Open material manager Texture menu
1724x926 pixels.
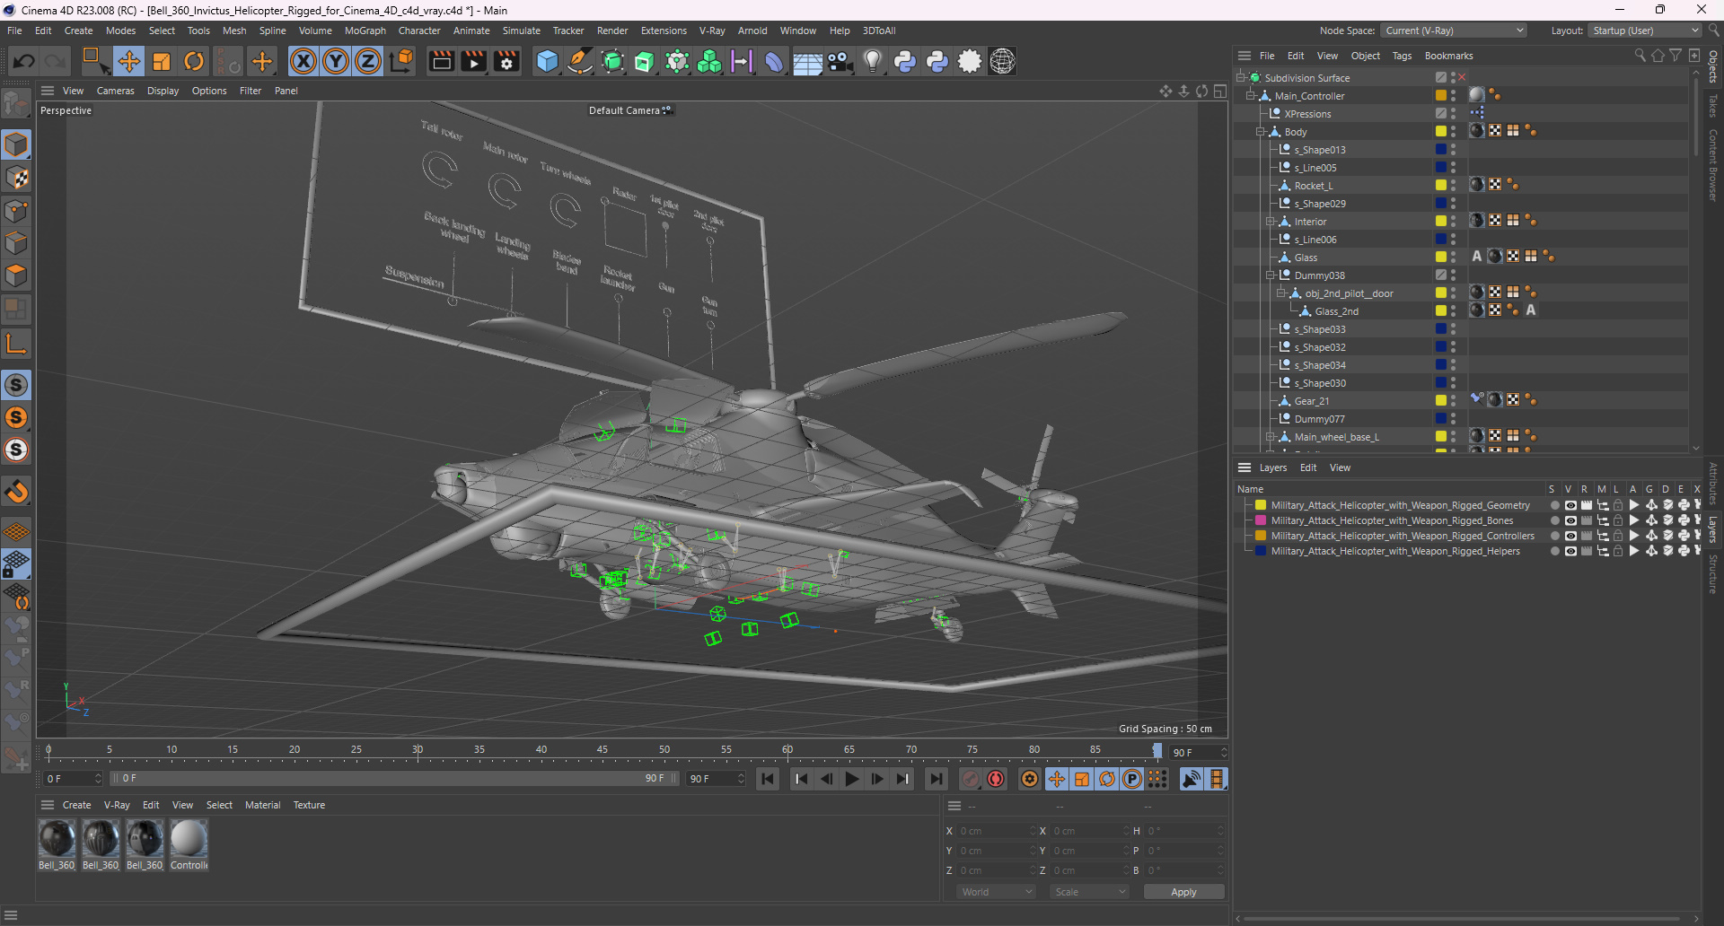[x=309, y=805]
